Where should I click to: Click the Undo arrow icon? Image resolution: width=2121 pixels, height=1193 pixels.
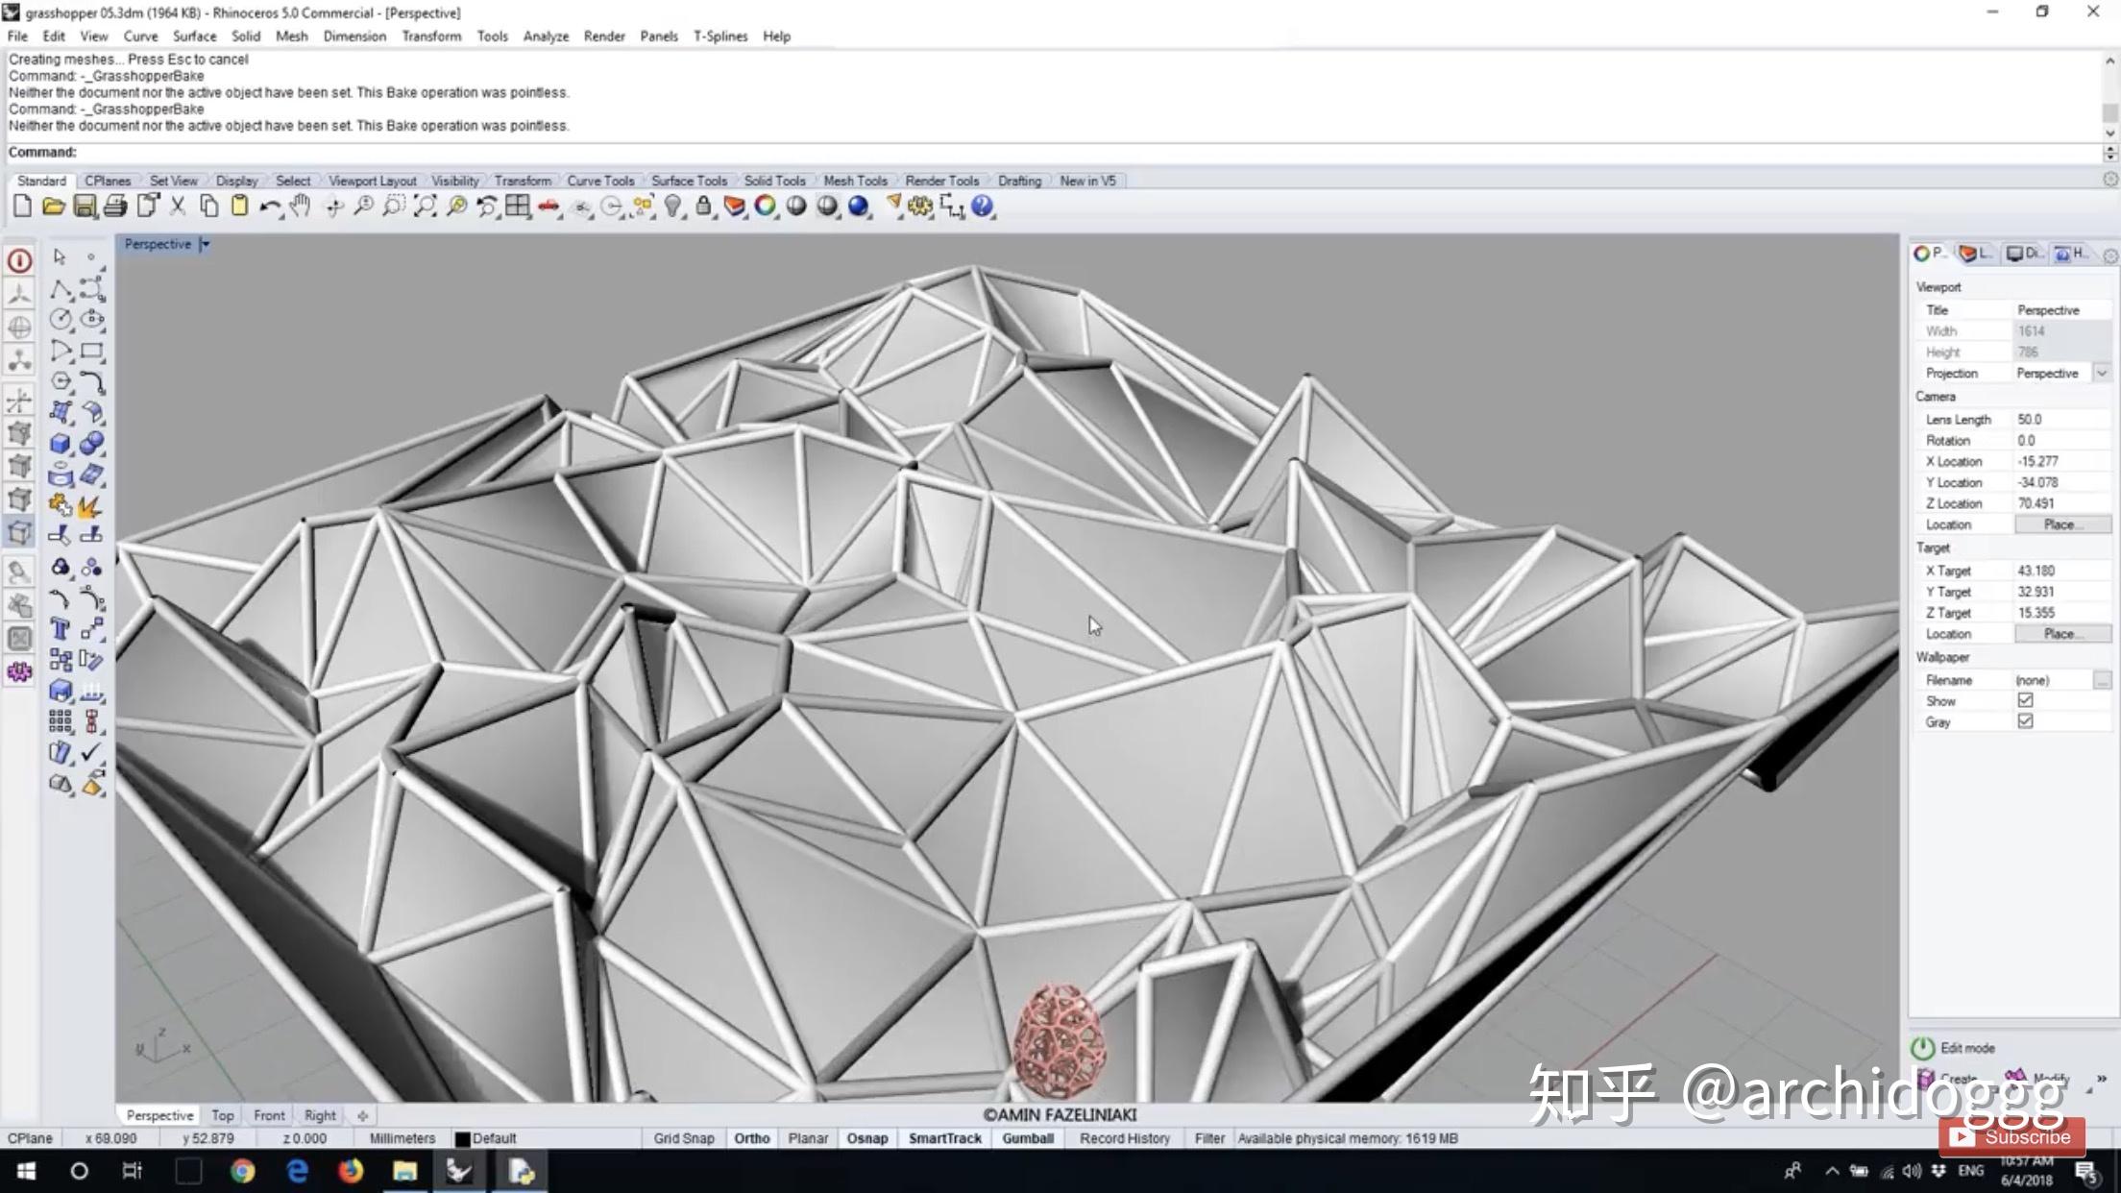point(270,207)
